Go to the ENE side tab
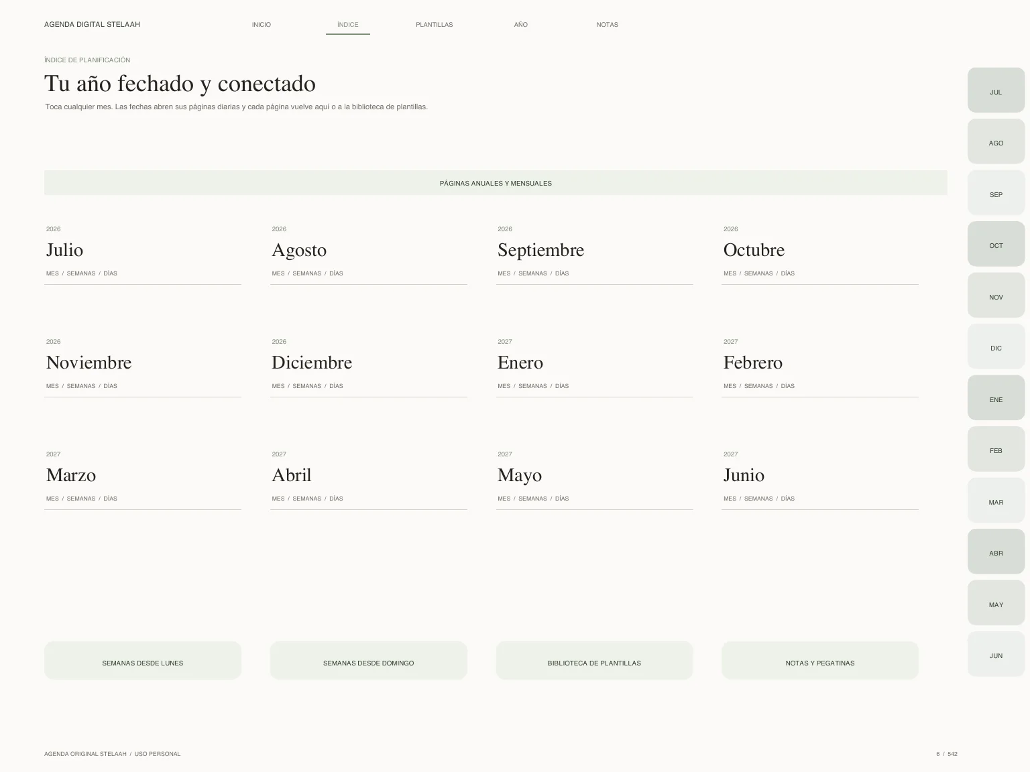The width and height of the screenshot is (1030, 772). (x=996, y=397)
